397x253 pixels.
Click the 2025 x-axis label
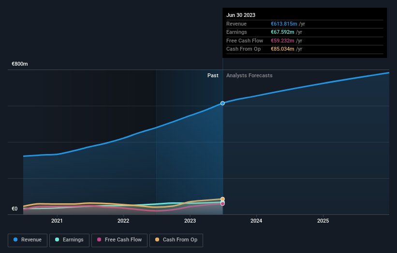pyautogui.click(x=323, y=221)
